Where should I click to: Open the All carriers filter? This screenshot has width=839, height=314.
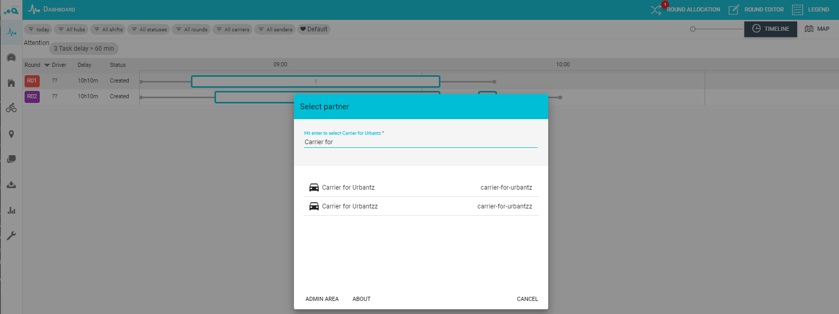pyautogui.click(x=233, y=29)
